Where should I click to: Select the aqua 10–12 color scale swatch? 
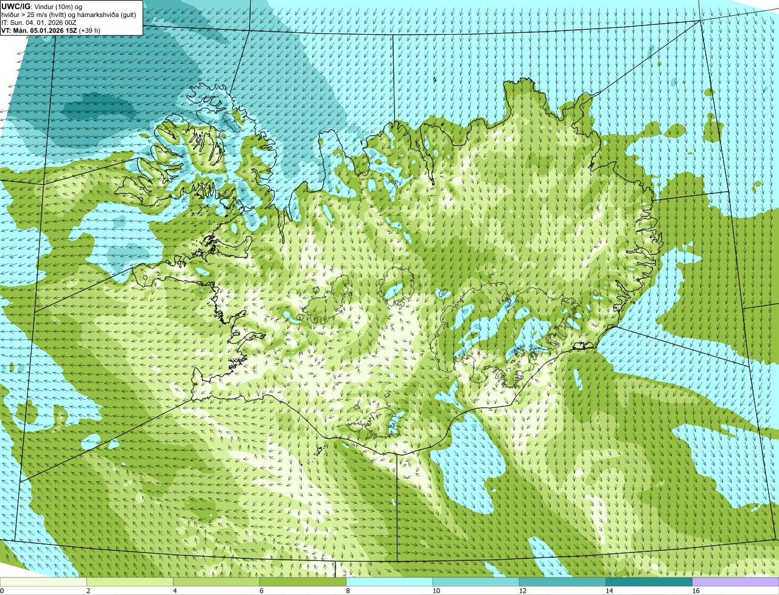(x=476, y=582)
